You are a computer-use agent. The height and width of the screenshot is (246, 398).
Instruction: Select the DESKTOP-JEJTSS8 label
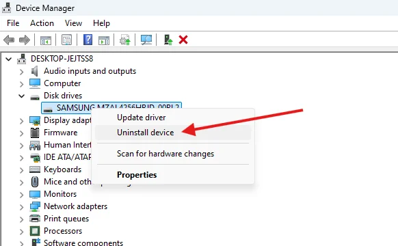point(62,59)
